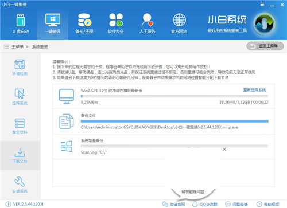The height and width of the screenshot is (208, 287).
Task: Close the popup with the X button
Action: (x=224, y=149)
